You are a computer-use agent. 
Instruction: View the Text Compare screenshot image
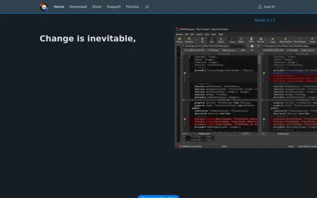coord(246,88)
